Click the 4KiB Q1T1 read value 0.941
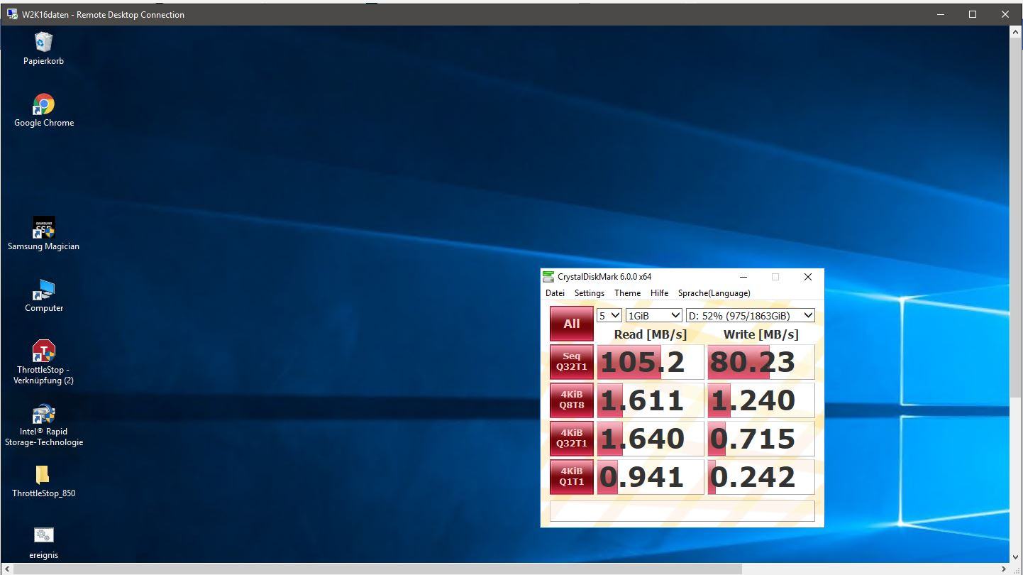The image size is (1023, 575). 651,477
